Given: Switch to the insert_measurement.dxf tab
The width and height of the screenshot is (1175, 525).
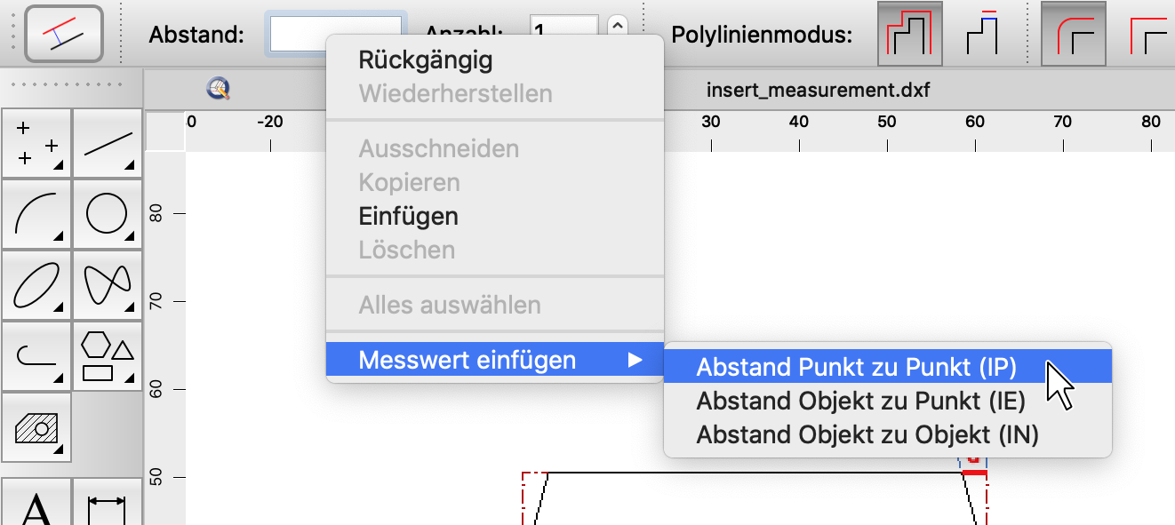Looking at the screenshot, I should click(x=818, y=90).
